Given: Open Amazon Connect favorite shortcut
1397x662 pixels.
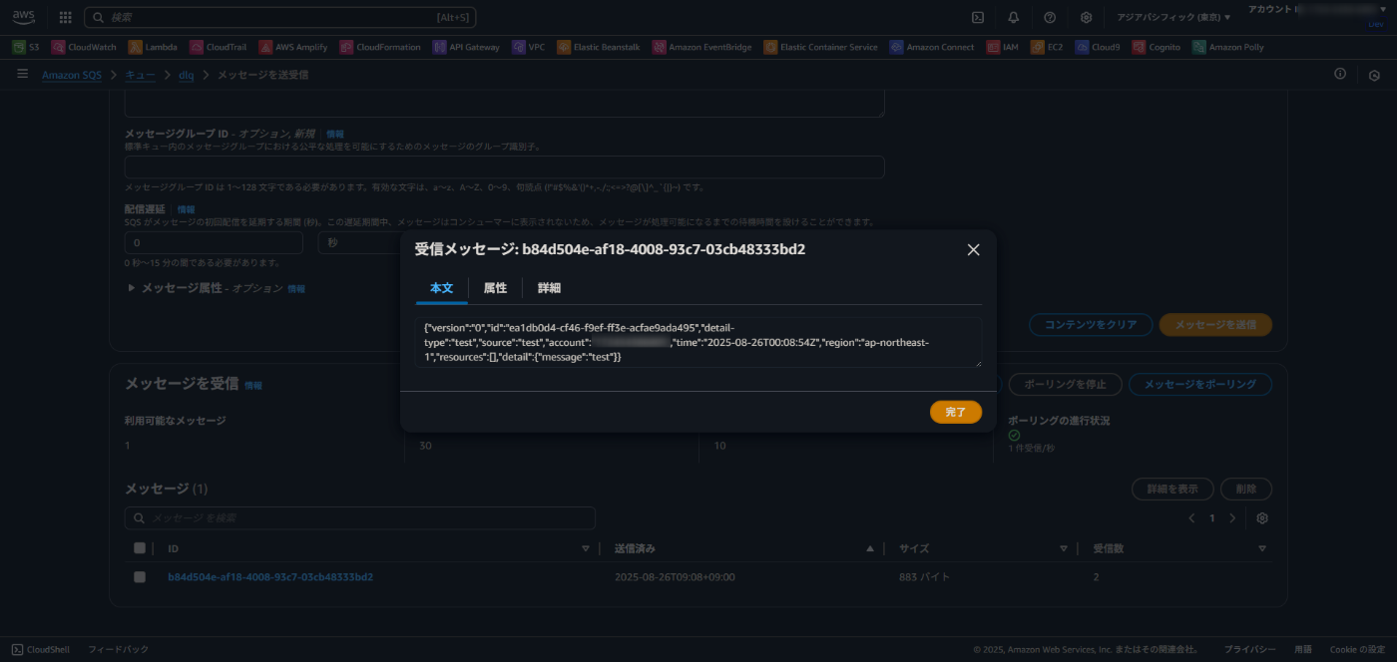Looking at the screenshot, I should click(x=932, y=47).
